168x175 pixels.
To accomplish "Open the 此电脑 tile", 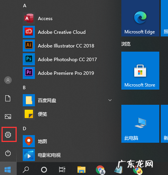I will (140, 124).
